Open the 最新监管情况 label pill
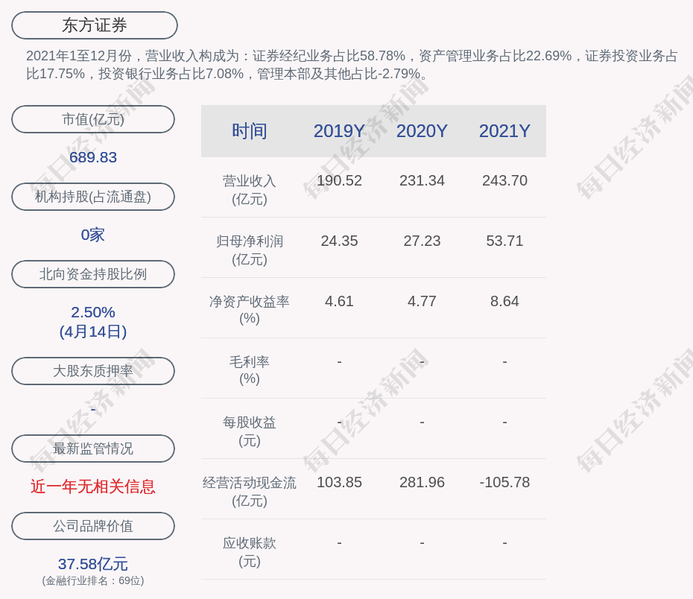 coord(93,449)
